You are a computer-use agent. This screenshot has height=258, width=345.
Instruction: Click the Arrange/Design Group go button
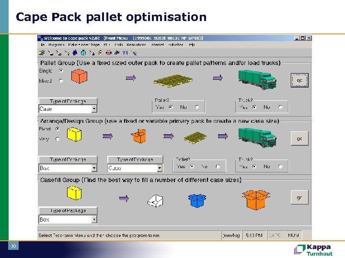click(x=299, y=139)
